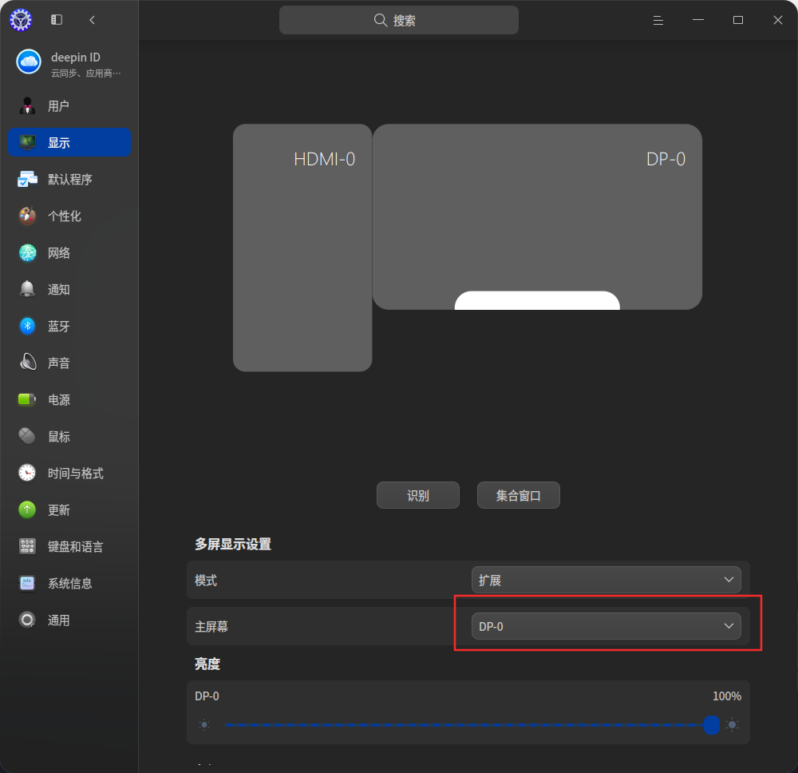Click the 电源 battery icon

[x=27, y=400]
